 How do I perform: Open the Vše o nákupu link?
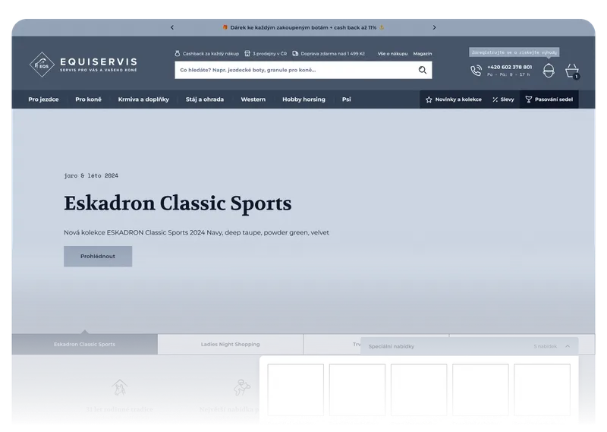pos(392,54)
